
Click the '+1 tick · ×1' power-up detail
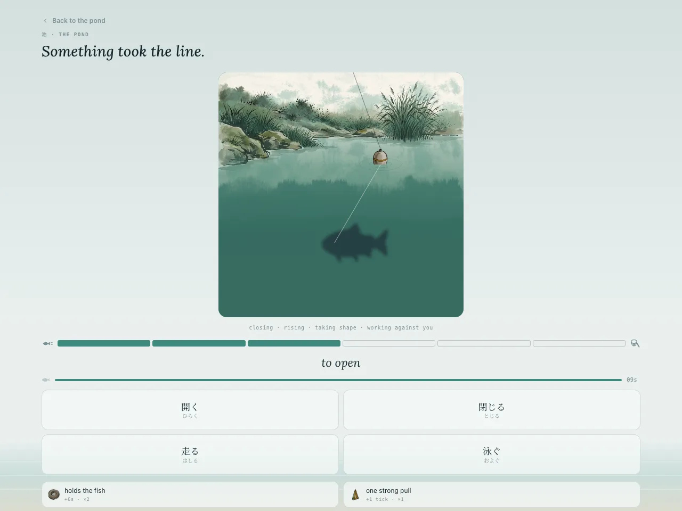point(385,499)
